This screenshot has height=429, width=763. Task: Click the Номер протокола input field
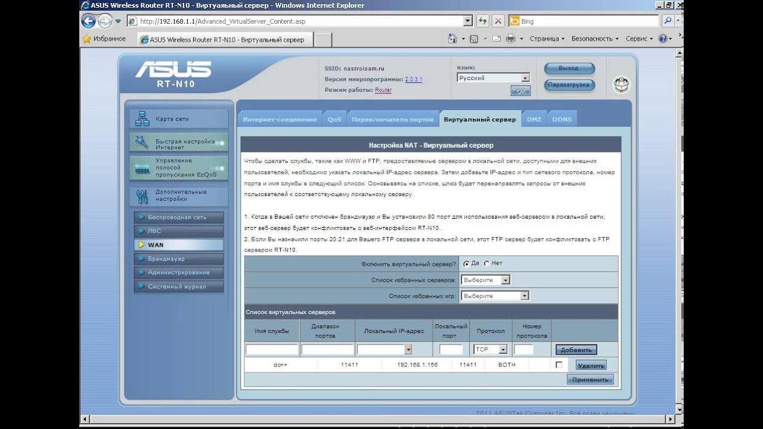(x=523, y=350)
